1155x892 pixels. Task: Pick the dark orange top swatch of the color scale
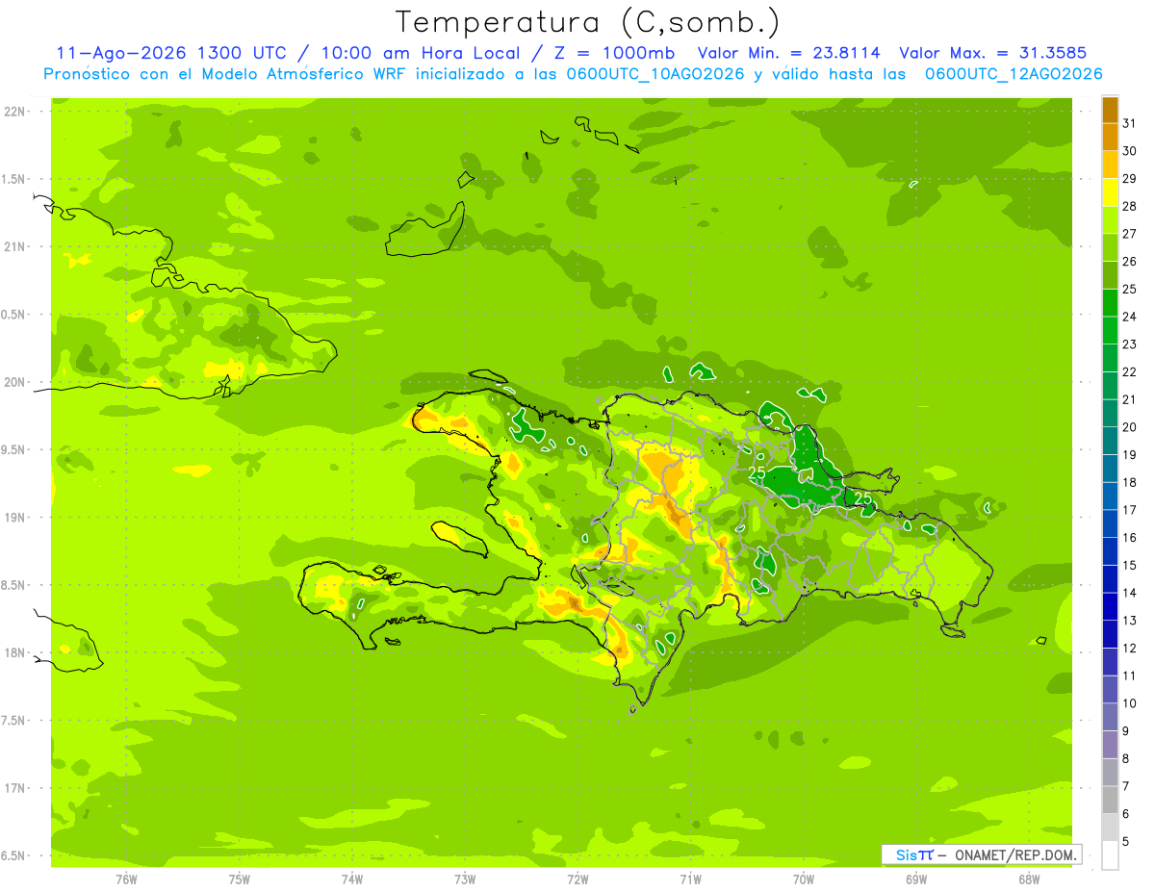click(1110, 110)
